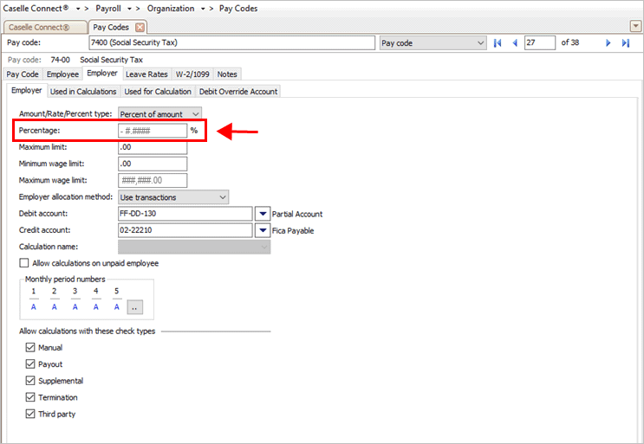Select period 5 value A
The image size is (644, 444).
[117, 307]
